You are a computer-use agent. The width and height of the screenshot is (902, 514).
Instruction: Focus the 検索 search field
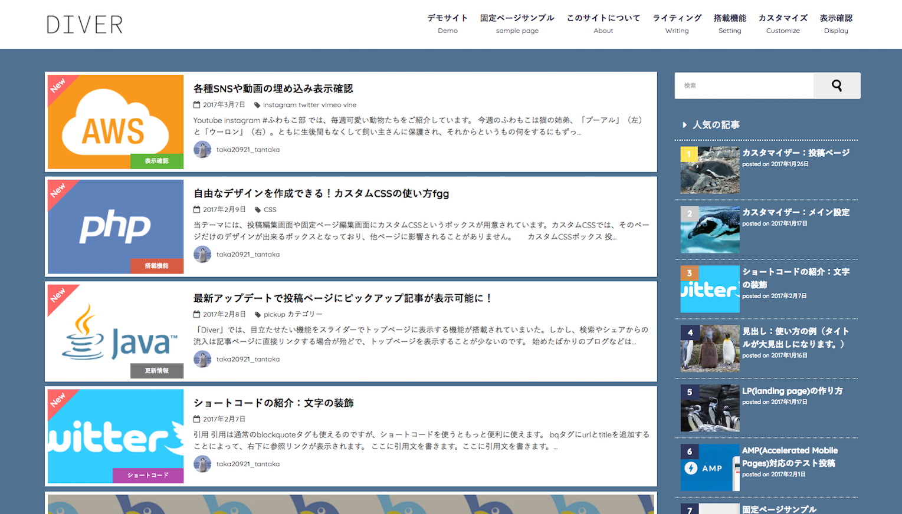coord(744,85)
